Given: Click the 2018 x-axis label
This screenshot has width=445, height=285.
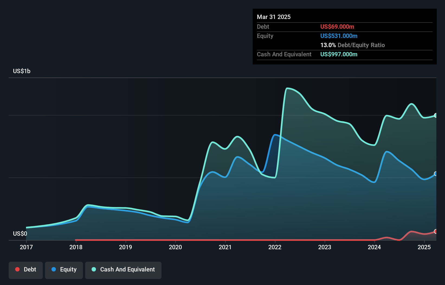Looking at the screenshot, I should click(76, 247).
